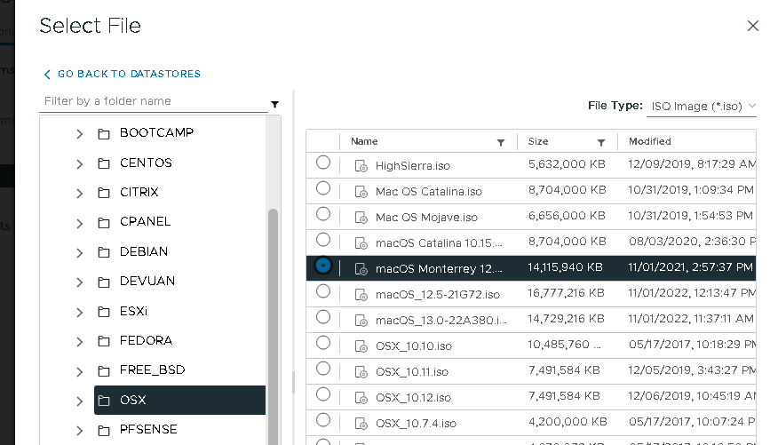The width and height of the screenshot is (770, 445).
Task: Select the highlighted OSX folder
Action: click(x=179, y=400)
